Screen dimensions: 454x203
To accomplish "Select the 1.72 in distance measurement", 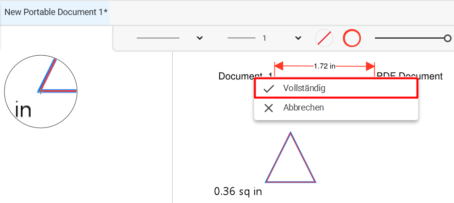I will coord(324,66).
